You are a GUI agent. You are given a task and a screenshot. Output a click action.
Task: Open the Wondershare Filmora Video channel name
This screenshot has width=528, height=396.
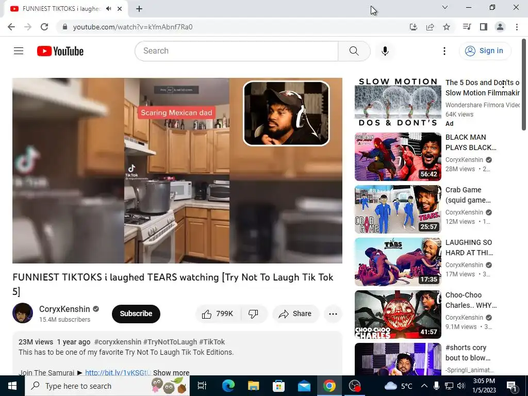point(483,105)
